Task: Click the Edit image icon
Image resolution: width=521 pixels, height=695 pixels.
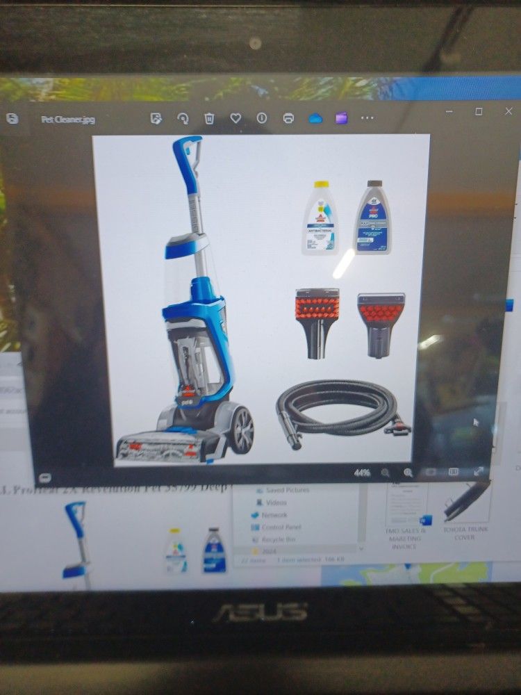Action: click(156, 119)
